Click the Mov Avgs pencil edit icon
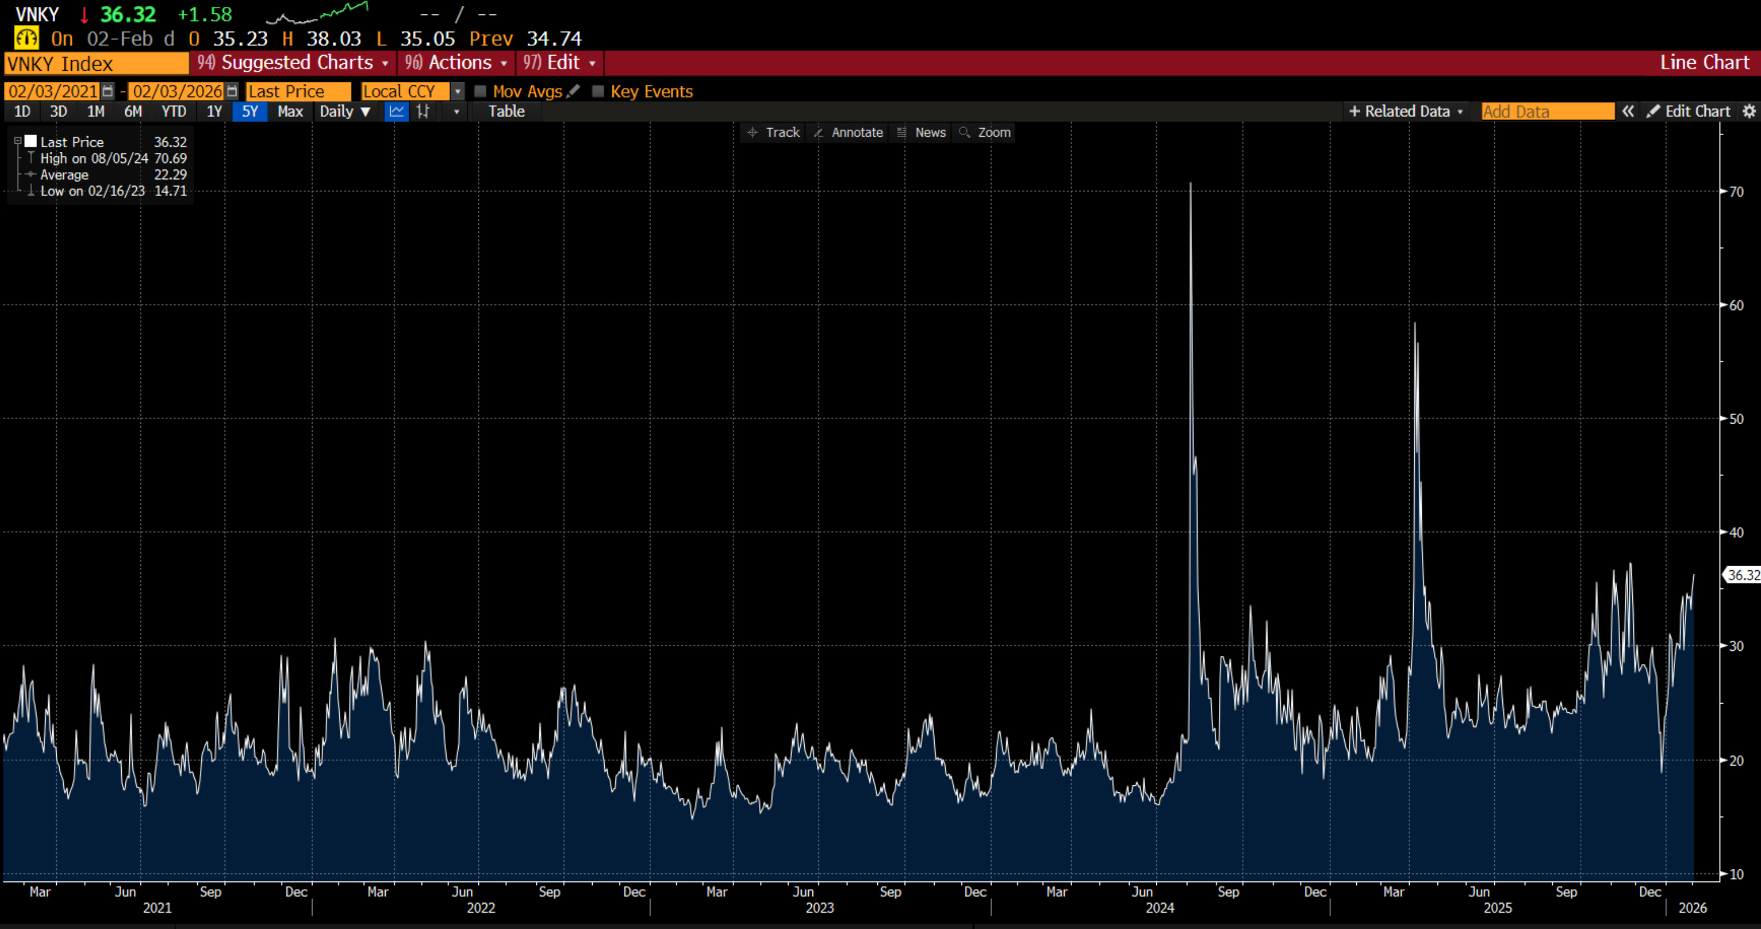The image size is (1761, 929). [x=573, y=91]
